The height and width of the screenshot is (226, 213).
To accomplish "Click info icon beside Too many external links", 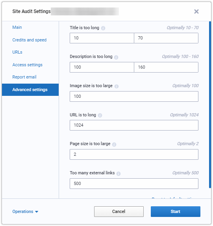I will pos(119,174).
